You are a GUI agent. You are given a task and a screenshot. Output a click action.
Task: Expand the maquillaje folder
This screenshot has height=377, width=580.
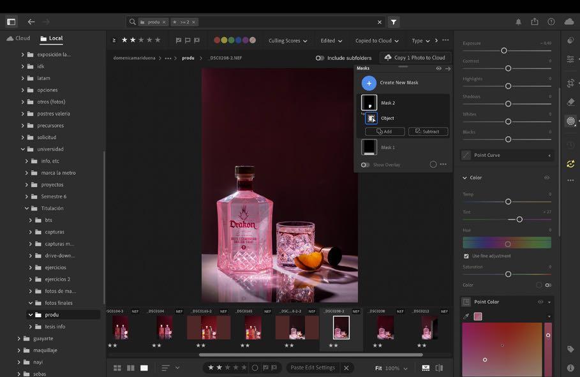(x=19, y=350)
